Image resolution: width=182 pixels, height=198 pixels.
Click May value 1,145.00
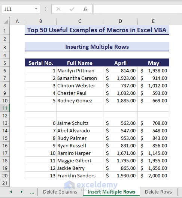click(154, 153)
